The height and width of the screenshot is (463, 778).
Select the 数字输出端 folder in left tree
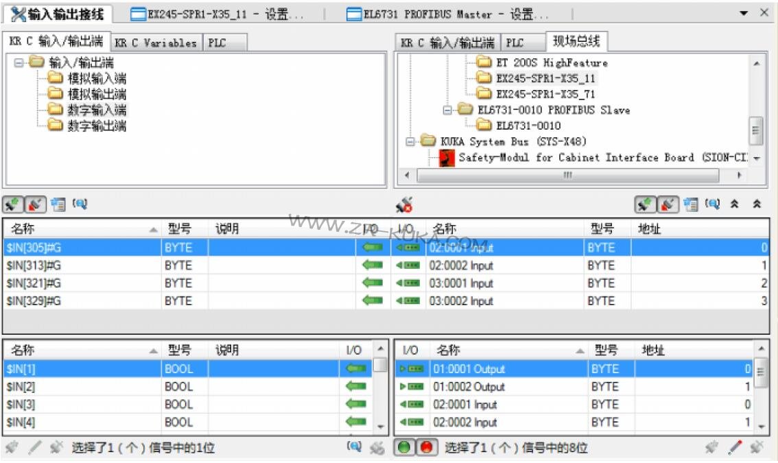(x=96, y=126)
